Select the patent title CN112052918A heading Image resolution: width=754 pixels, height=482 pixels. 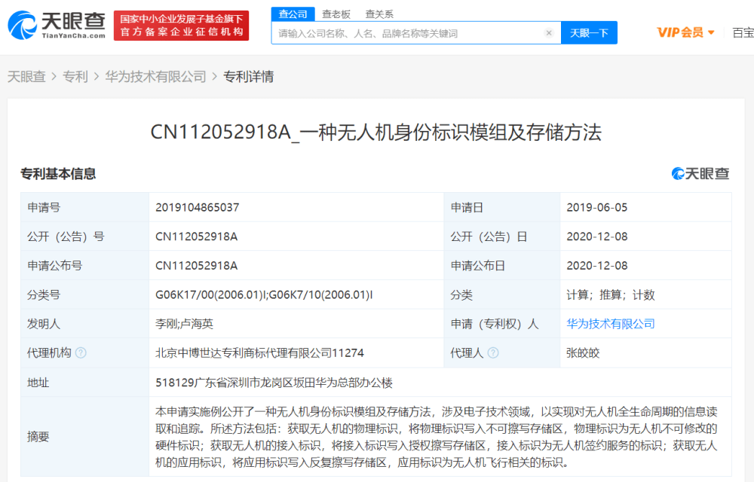[376, 132]
